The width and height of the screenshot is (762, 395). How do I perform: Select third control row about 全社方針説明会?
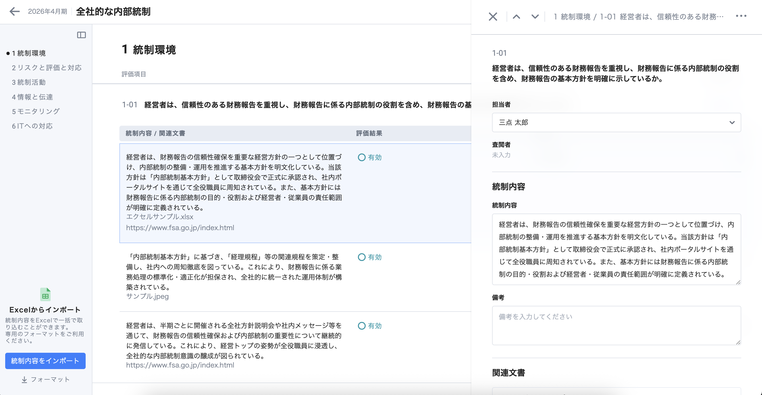point(295,347)
